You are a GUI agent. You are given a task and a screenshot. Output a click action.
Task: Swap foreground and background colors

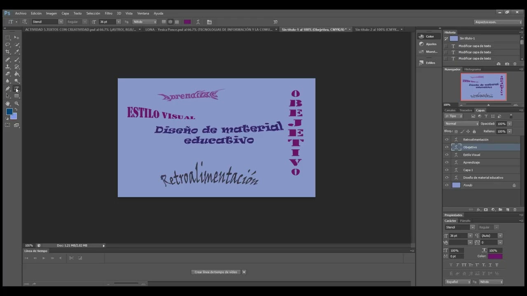[16, 110]
